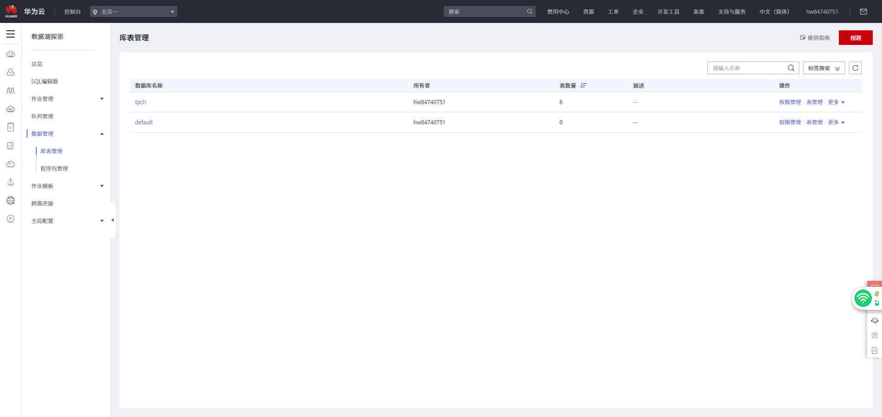The width and height of the screenshot is (882, 417).
Task: Click the first cloud icon in left rail
Action: pos(11,54)
